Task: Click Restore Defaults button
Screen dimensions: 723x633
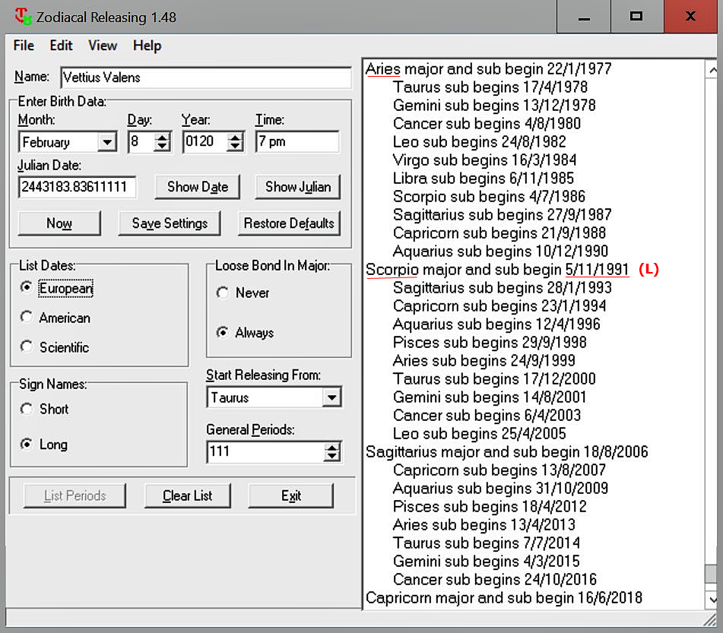Action: tap(289, 223)
